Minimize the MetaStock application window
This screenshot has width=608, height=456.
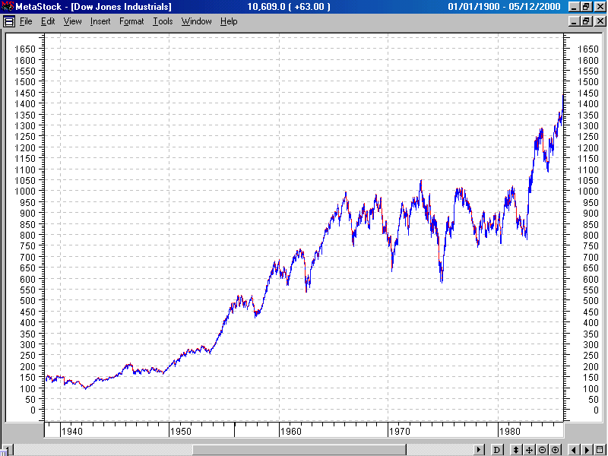[x=575, y=7]
